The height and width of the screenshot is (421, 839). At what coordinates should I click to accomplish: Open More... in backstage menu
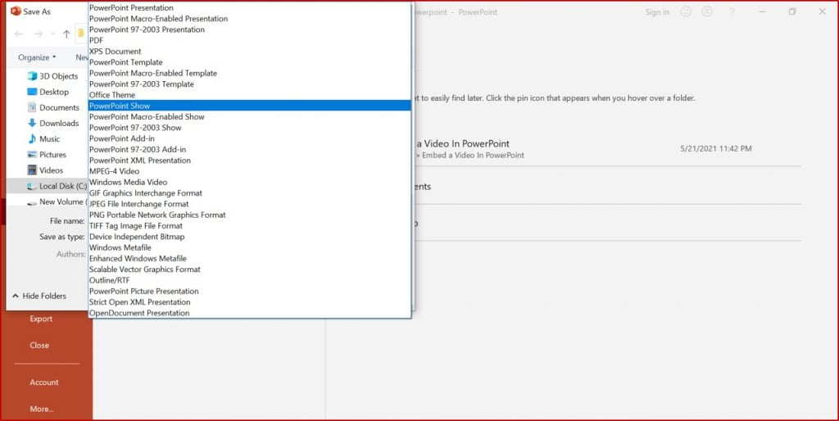click(42, 409)
